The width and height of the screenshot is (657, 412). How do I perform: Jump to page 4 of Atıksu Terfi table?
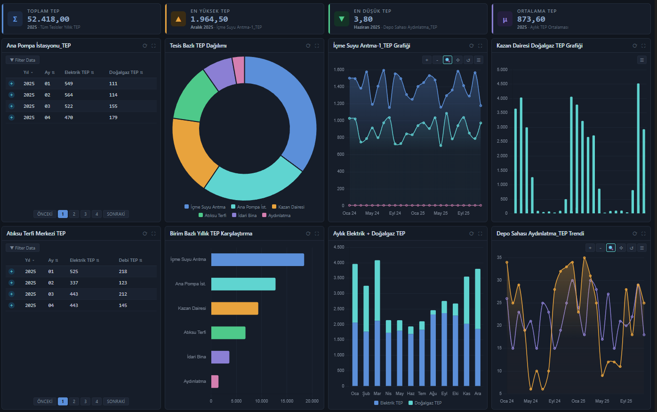point(96,402)
